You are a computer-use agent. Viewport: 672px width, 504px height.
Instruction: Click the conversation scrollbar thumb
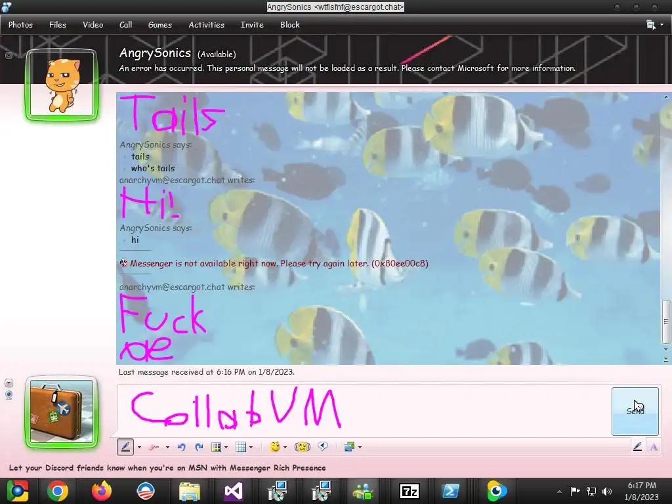[665, 322]
